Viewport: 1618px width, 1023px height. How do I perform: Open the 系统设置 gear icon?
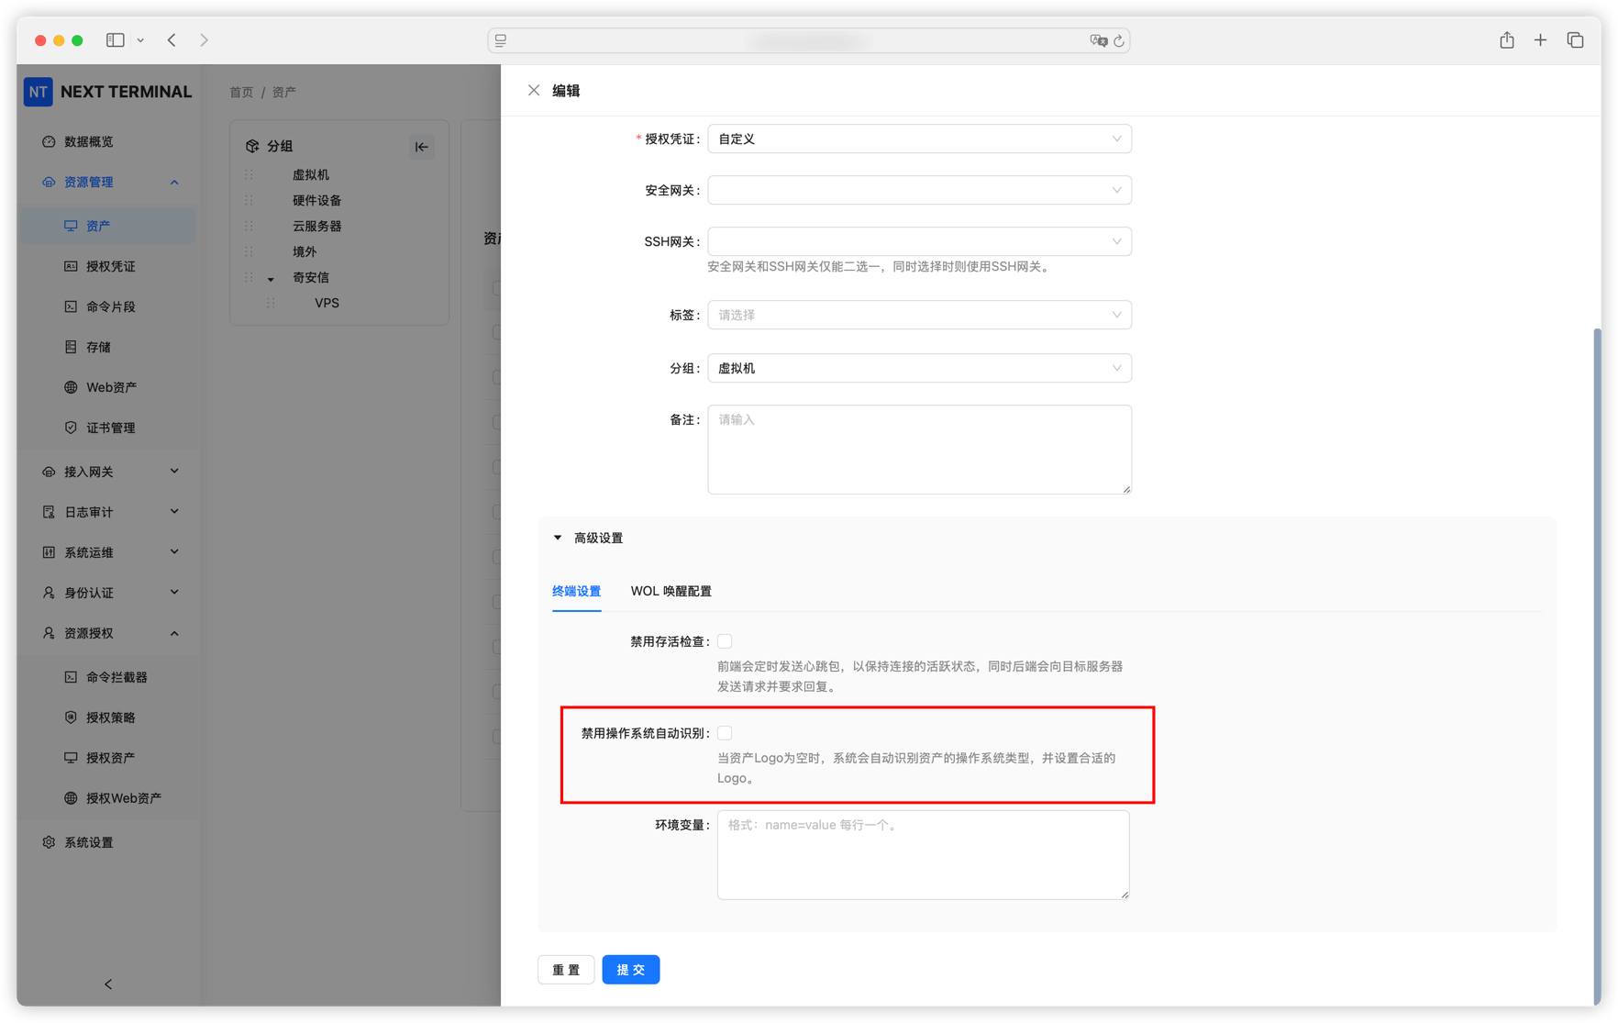pos(49,842)
